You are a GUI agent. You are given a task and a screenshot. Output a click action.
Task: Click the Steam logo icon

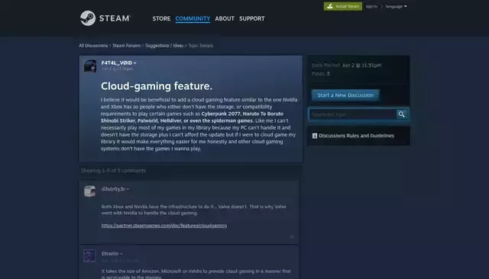[88, 18]
